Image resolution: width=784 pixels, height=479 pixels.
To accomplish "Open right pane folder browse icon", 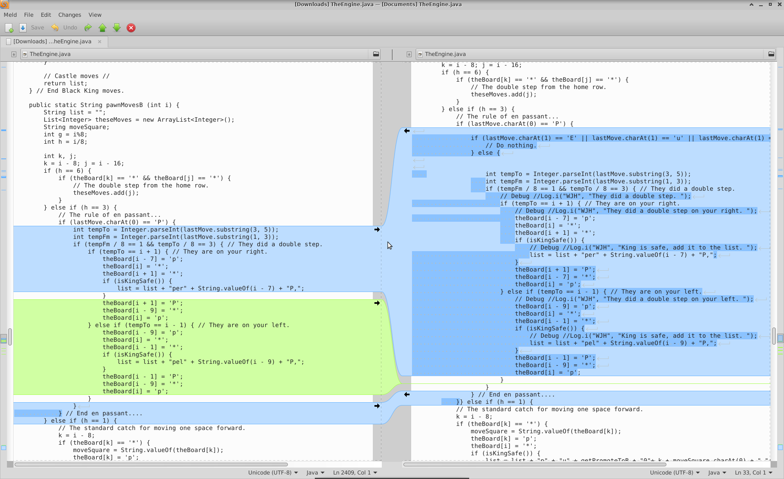I will pyautogui.click(x=771, y=54).
